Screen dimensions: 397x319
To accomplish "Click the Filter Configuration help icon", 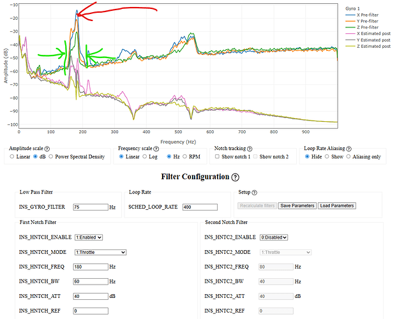I will (236, 177).
